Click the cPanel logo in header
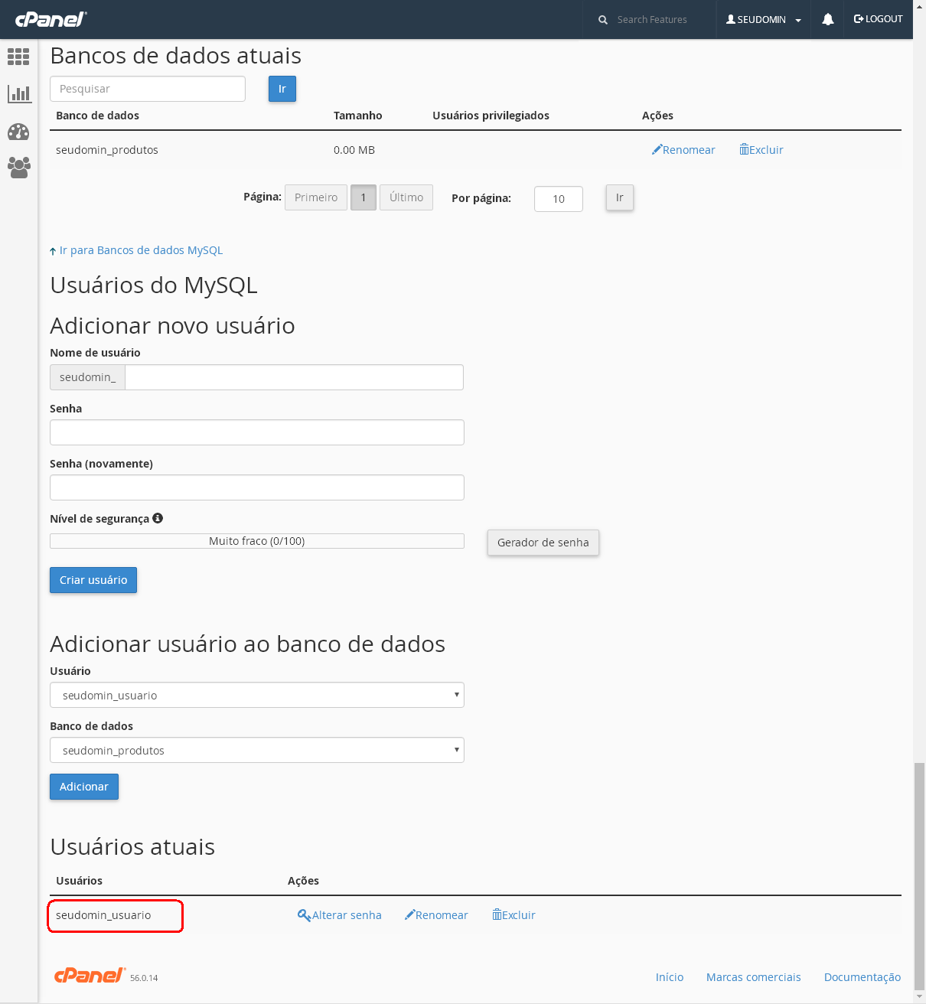 [51, 19]
